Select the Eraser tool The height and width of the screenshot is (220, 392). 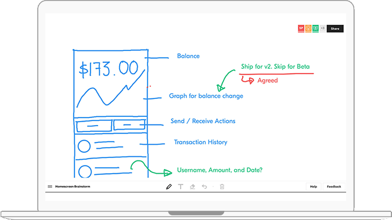coord(192,186)
